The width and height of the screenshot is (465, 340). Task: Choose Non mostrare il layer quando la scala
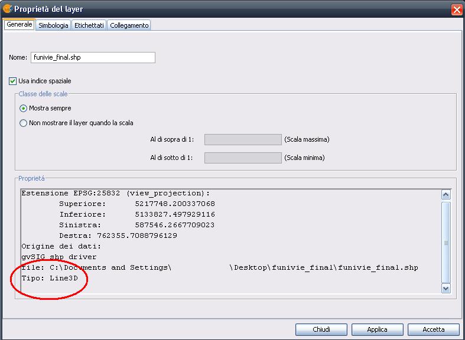24,123
